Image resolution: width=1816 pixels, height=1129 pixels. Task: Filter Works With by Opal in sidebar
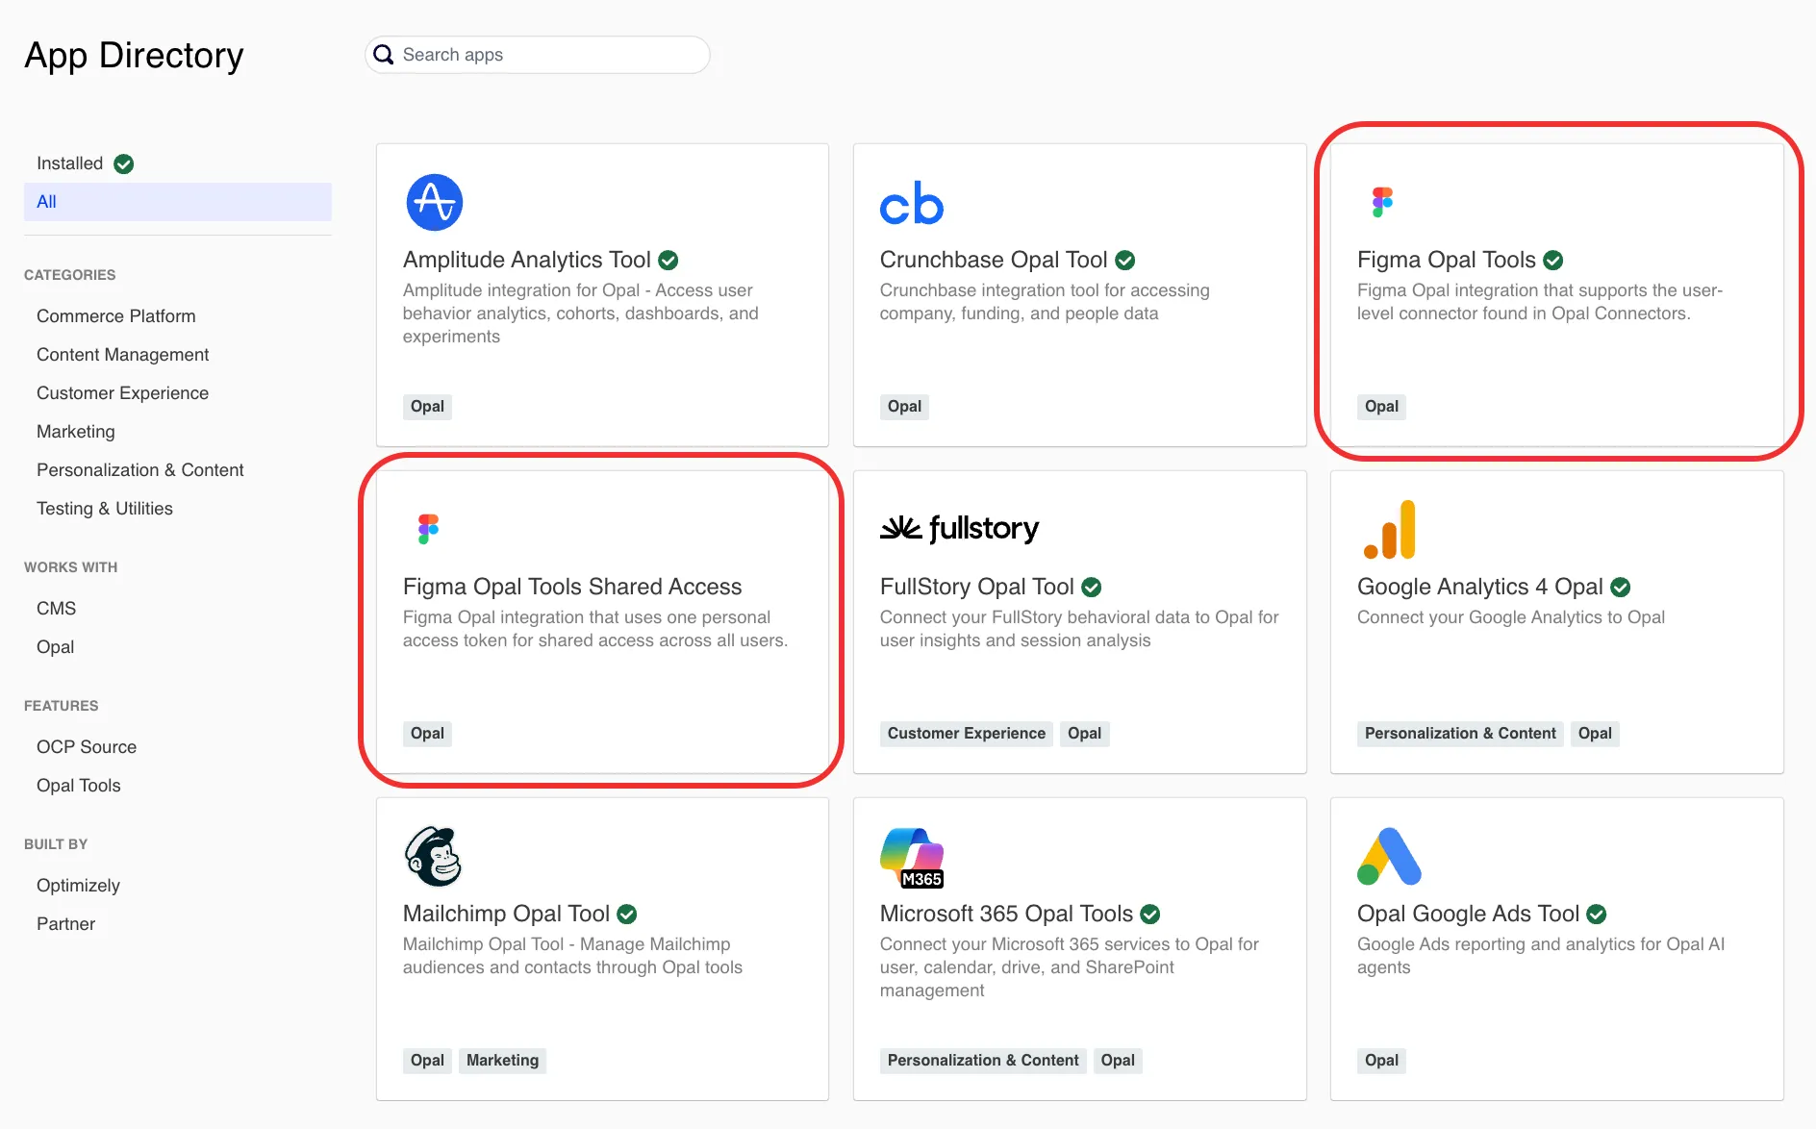pos(56,647)
